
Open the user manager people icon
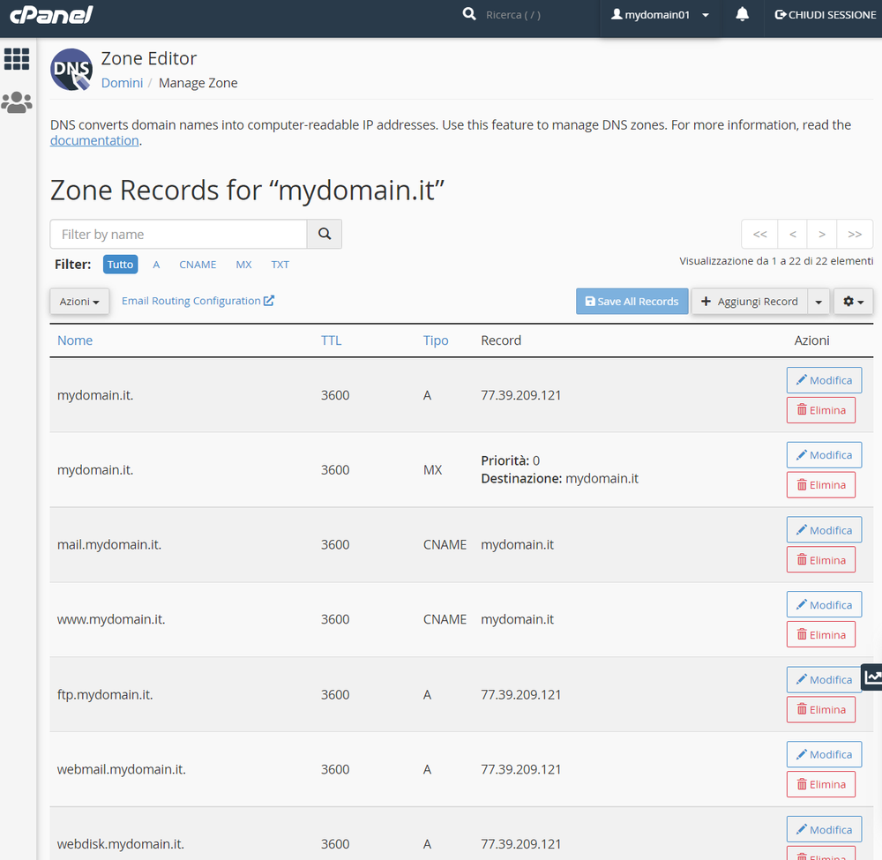pos(16,102)
